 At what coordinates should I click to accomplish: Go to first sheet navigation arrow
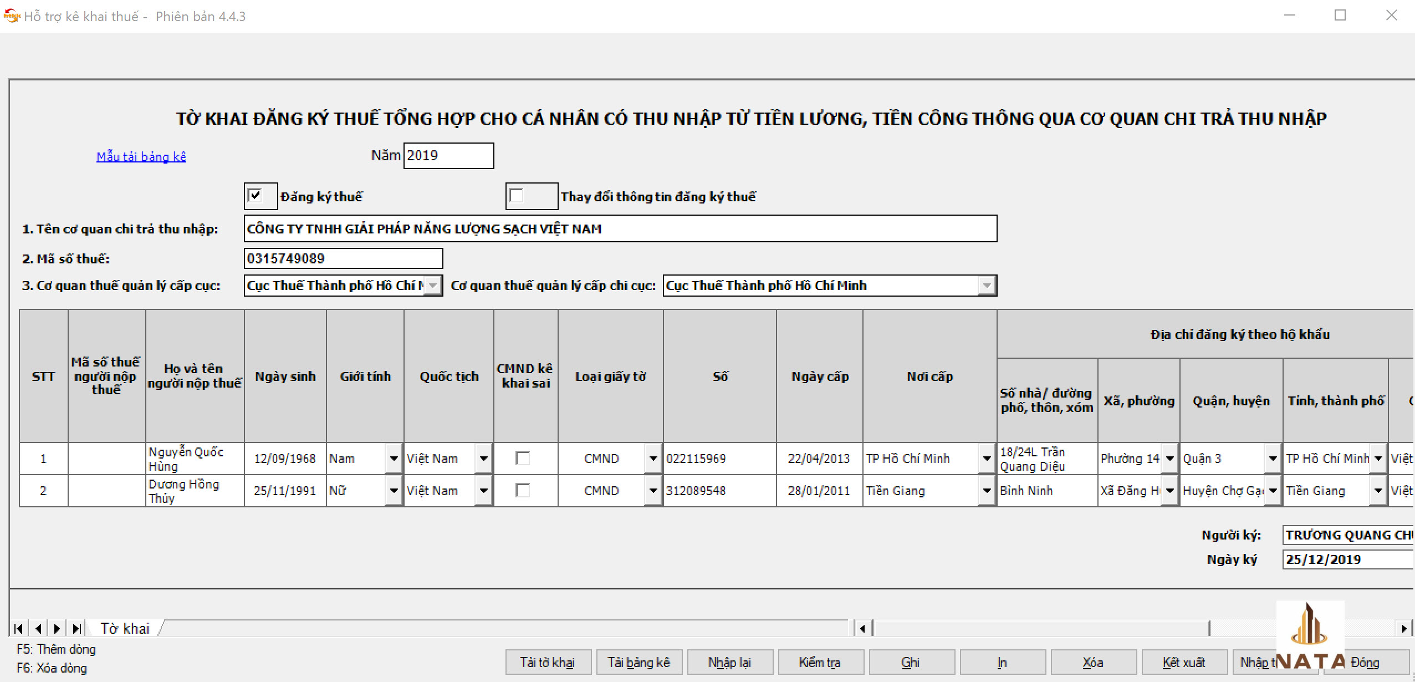[19, 628]
